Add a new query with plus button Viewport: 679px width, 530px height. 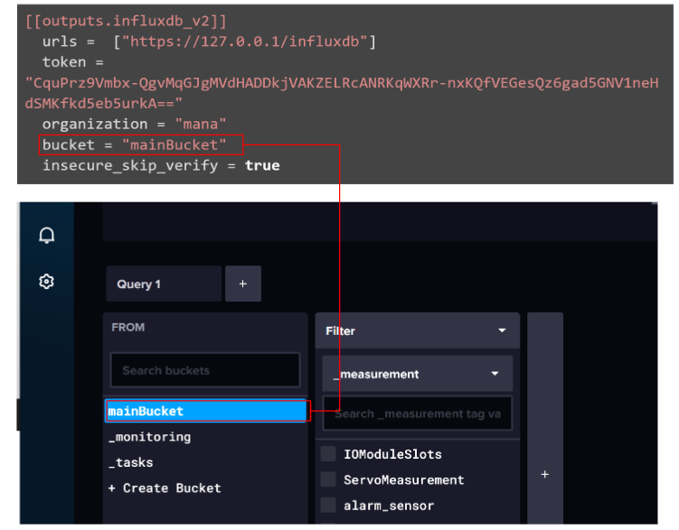(x=243, y=284)
